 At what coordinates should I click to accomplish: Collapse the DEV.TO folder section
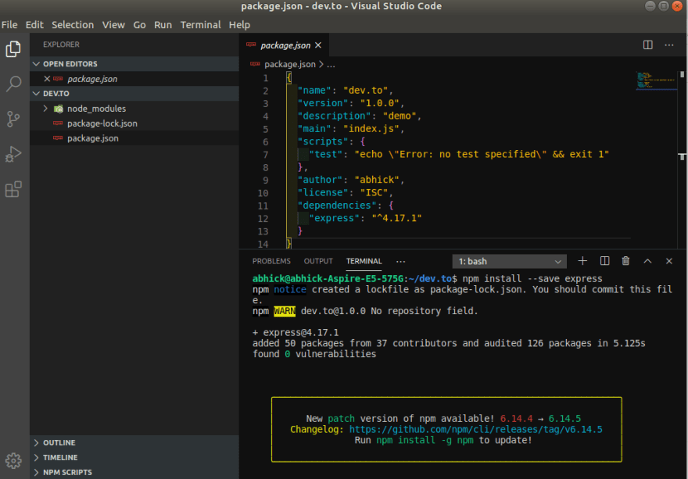37,94
